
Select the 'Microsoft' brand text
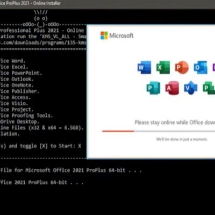tap(121, 35)
